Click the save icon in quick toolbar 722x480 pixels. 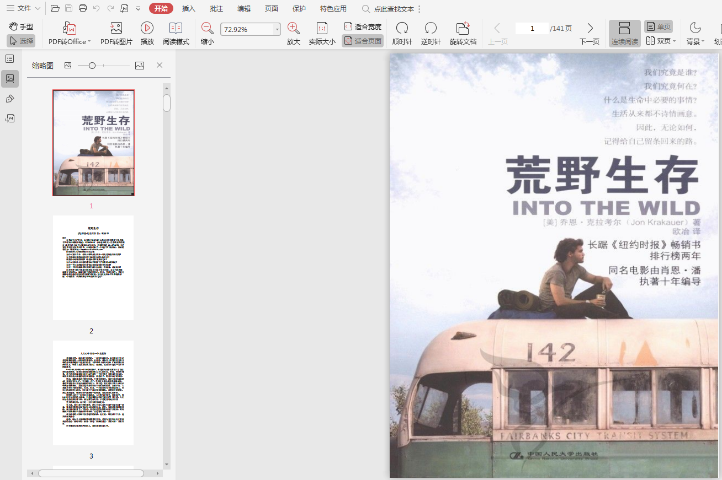tap(69, 8)
